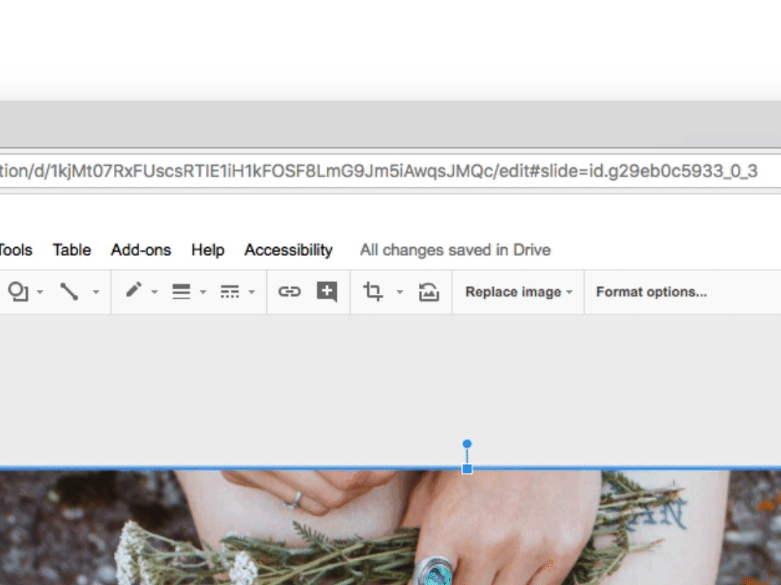
Task: Open the Add-ons menu
Action: pos(141,249)
